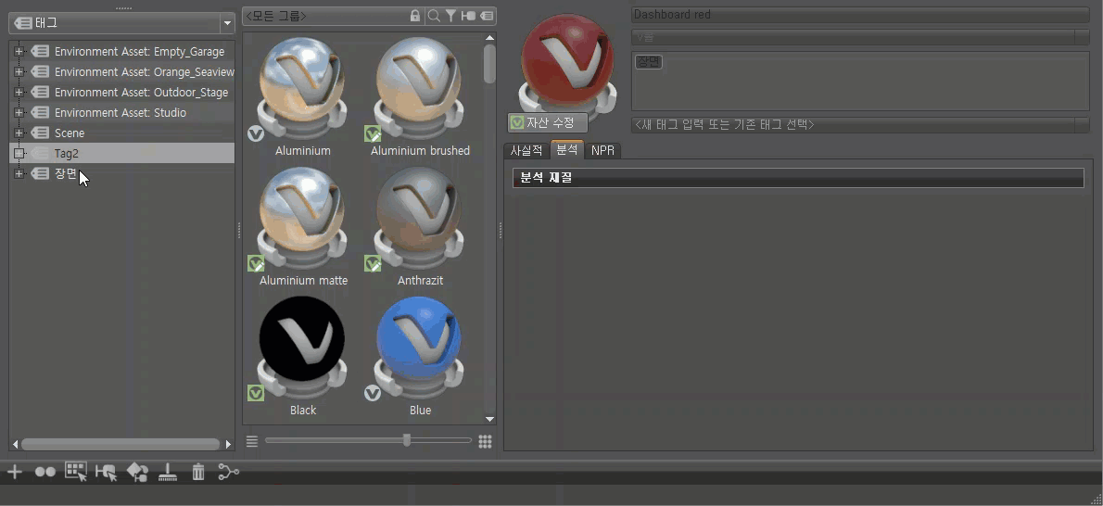Screen dimensions: 1103x506
Task: Click the broom cleanup icon
Action: tap(168, 473)
